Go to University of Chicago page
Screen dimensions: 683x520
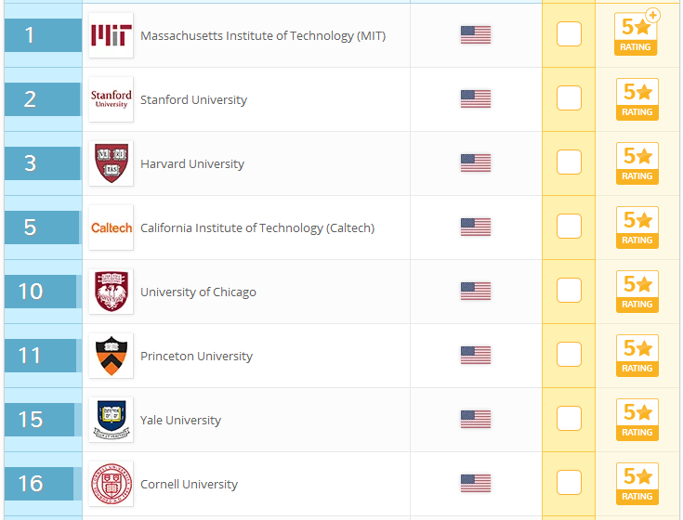pos(198,292)
